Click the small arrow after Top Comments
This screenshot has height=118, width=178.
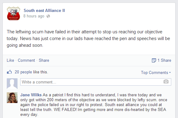[170, 72]
